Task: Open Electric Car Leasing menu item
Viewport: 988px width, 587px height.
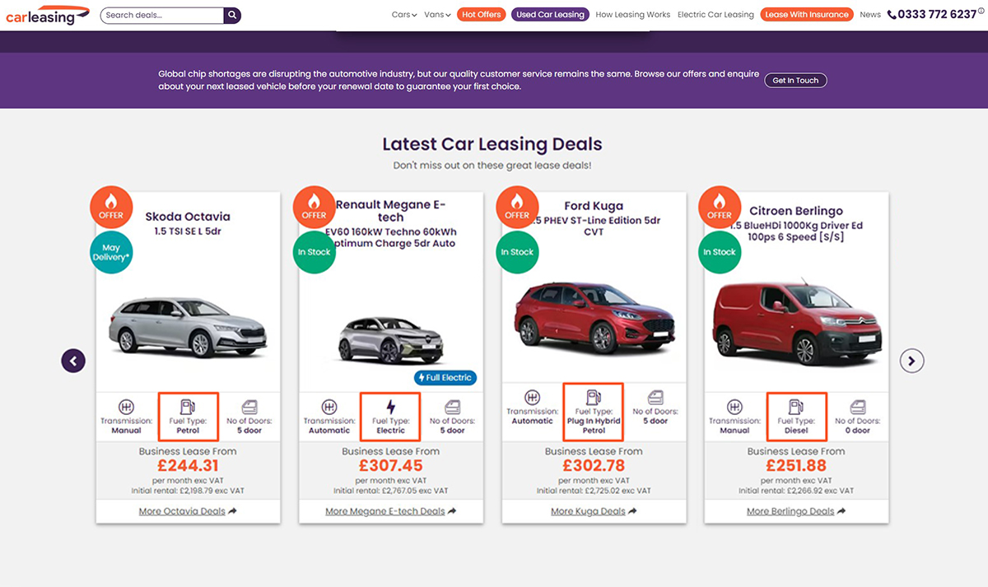Action: coord(715,15)
